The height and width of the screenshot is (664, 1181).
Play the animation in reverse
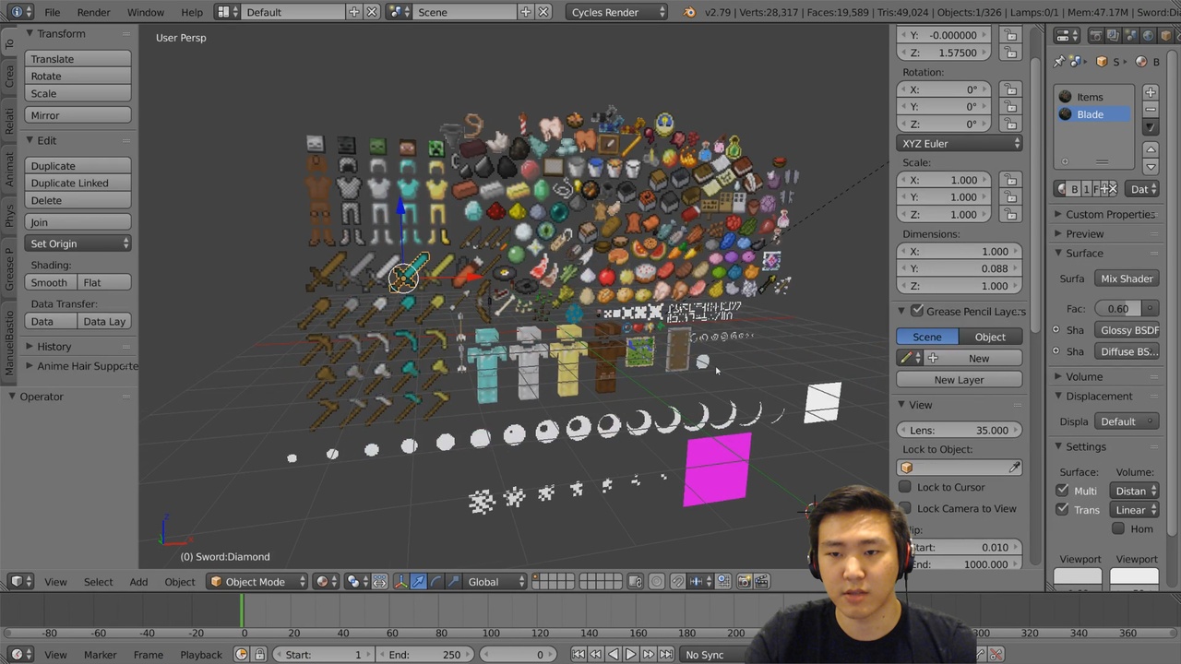point(614,654)
